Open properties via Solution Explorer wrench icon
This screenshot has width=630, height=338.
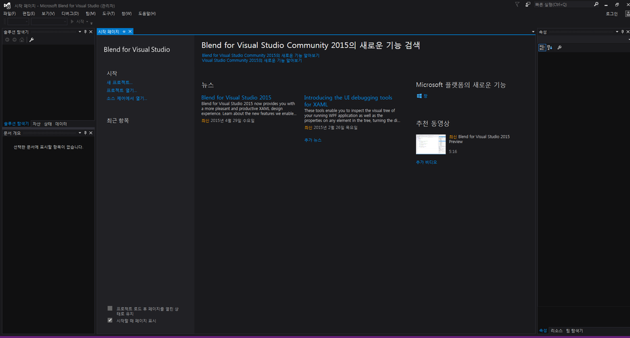(31, 40)
